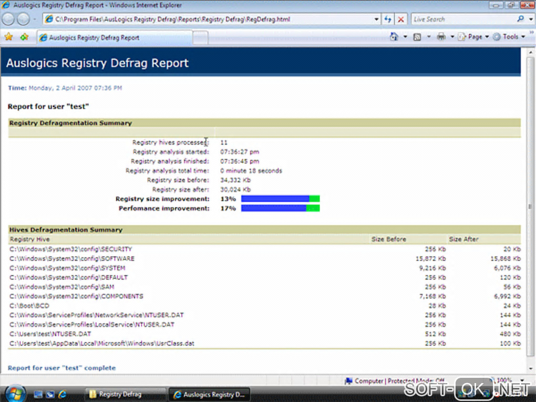This screenshot has height=402, width=536.
Task: Open the Feeds button dropdown arrow
Action: click(429, 37)
